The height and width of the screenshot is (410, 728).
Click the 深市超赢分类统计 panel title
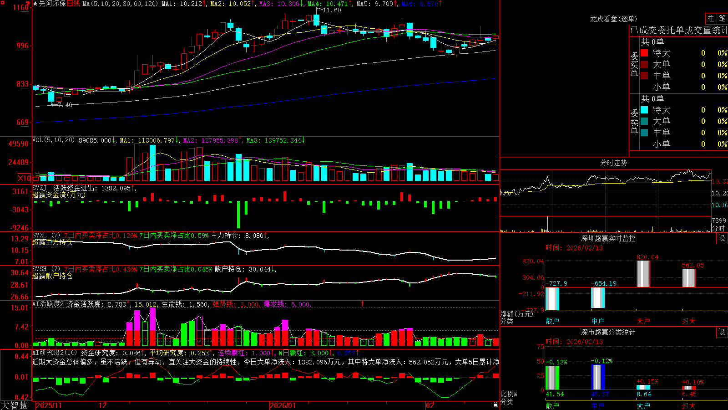(x=608, y=332)
